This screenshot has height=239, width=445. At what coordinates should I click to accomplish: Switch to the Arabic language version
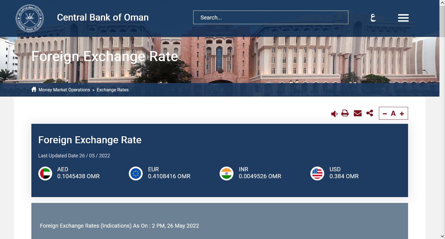[x=373, y=17]
